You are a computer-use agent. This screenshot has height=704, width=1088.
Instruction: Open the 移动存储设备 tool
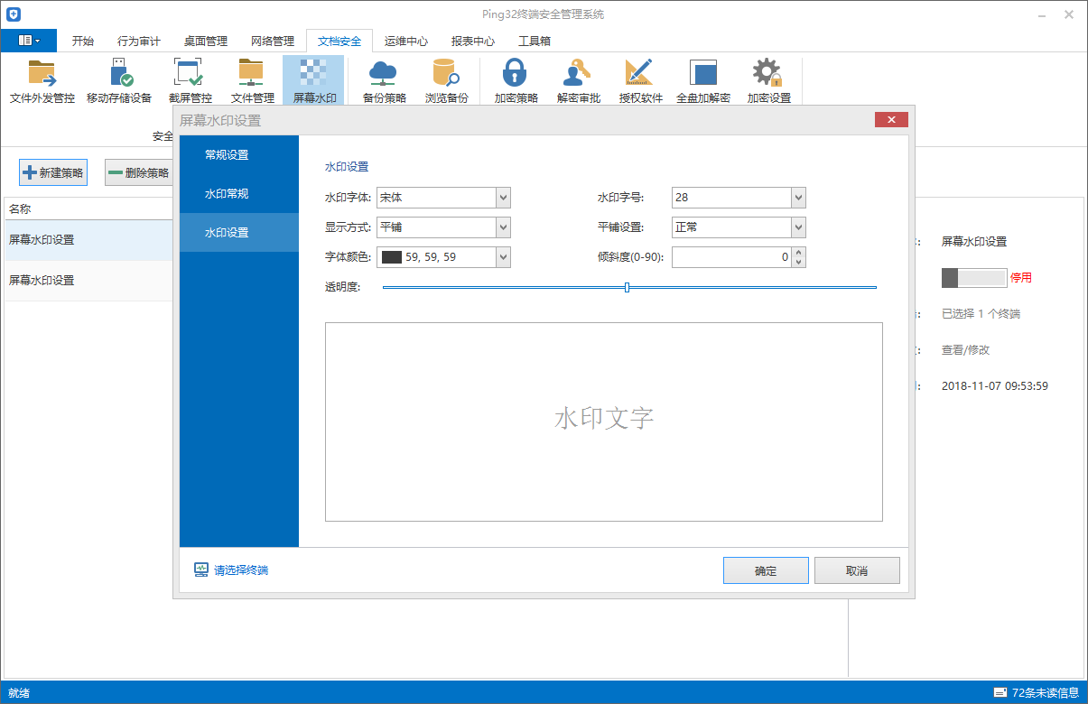(119, 81)
